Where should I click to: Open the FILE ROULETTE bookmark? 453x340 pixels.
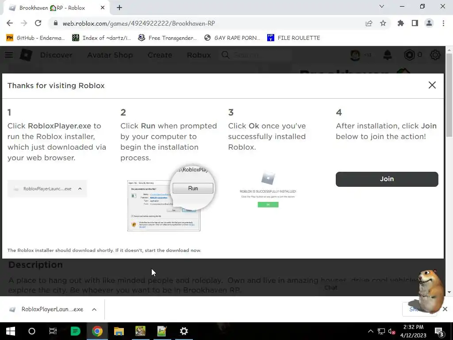tap(294, 38)
